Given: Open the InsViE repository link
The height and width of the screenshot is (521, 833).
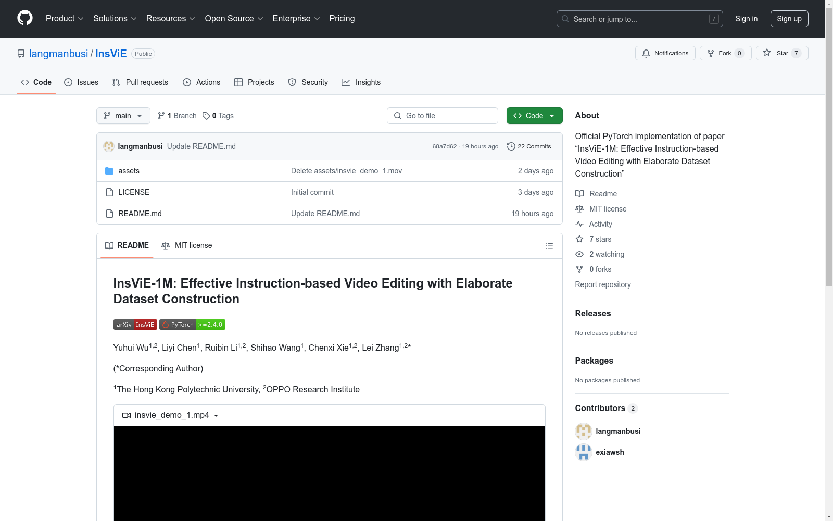Looking at the screenshot, I should [x=111, y=54].
